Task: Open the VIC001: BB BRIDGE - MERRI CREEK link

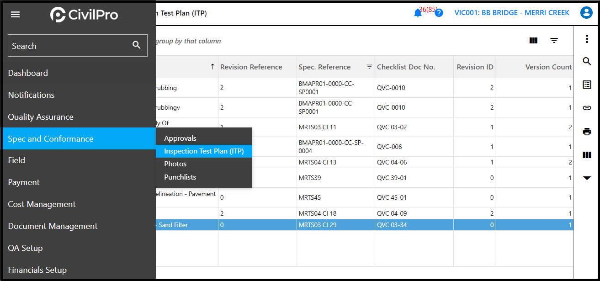Action: 511,12
